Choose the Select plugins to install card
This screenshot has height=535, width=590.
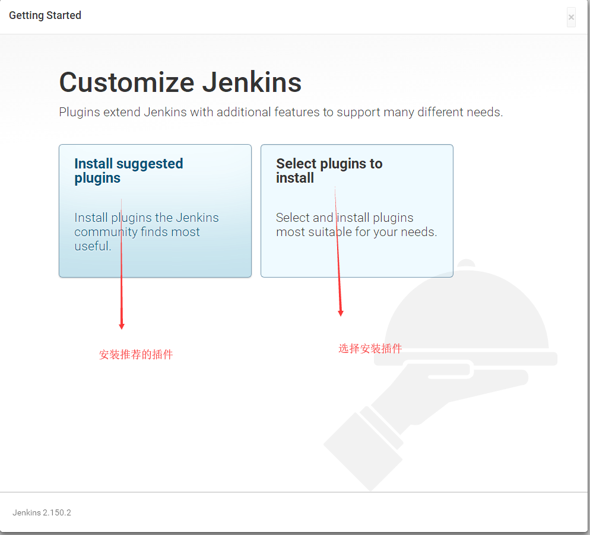click(x=357, y=211)
